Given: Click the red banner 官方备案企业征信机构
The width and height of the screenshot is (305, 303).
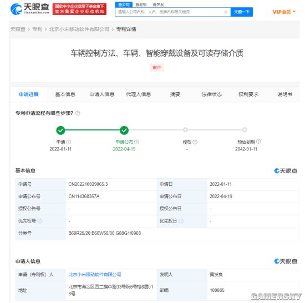Looking at the screenshot, I should [x=79, y=9].
